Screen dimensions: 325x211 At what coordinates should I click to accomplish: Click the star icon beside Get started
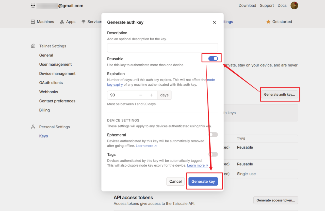(x=268, y=22)
